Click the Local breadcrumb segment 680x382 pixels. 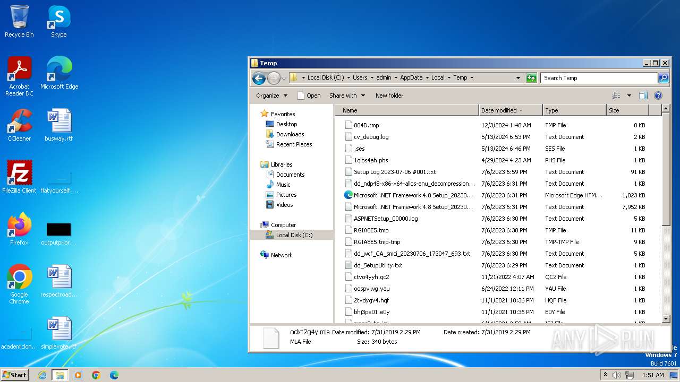click(x=438, y=77)
